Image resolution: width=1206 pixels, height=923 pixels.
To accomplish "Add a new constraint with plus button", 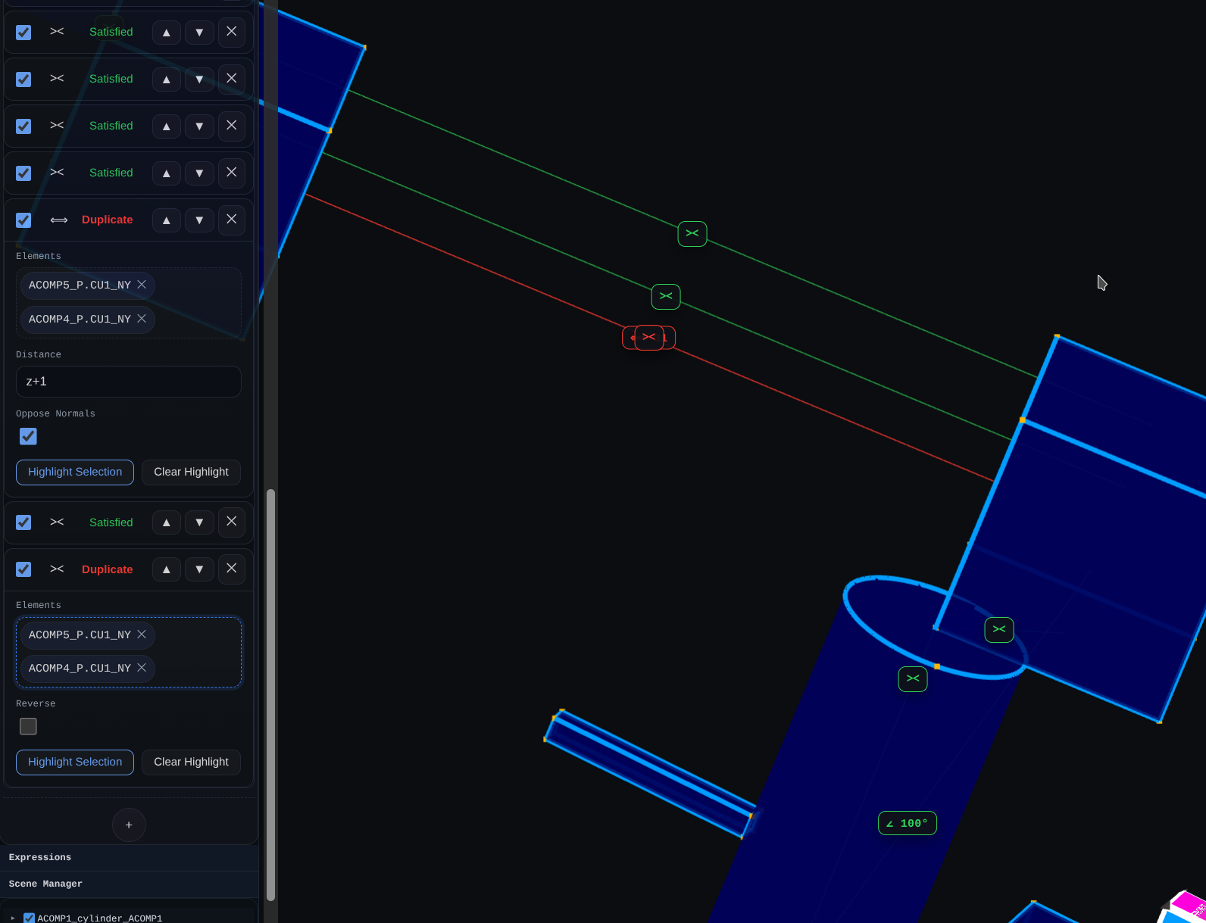I will (x=129, y=825).
